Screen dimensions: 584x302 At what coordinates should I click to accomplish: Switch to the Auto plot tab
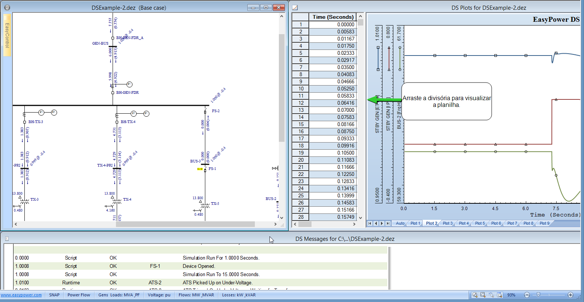[400, 223]
